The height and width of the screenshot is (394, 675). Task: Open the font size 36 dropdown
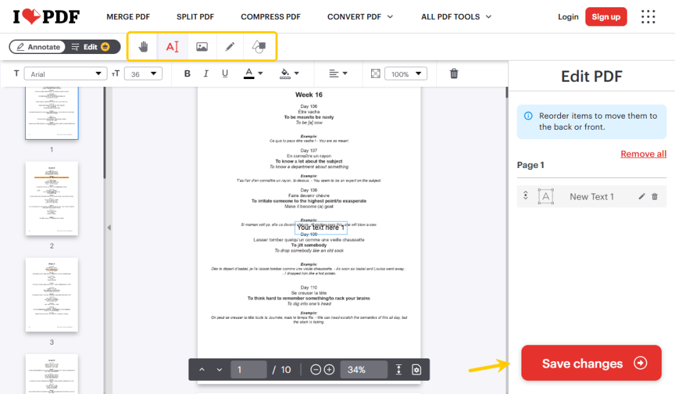(143, 74)
